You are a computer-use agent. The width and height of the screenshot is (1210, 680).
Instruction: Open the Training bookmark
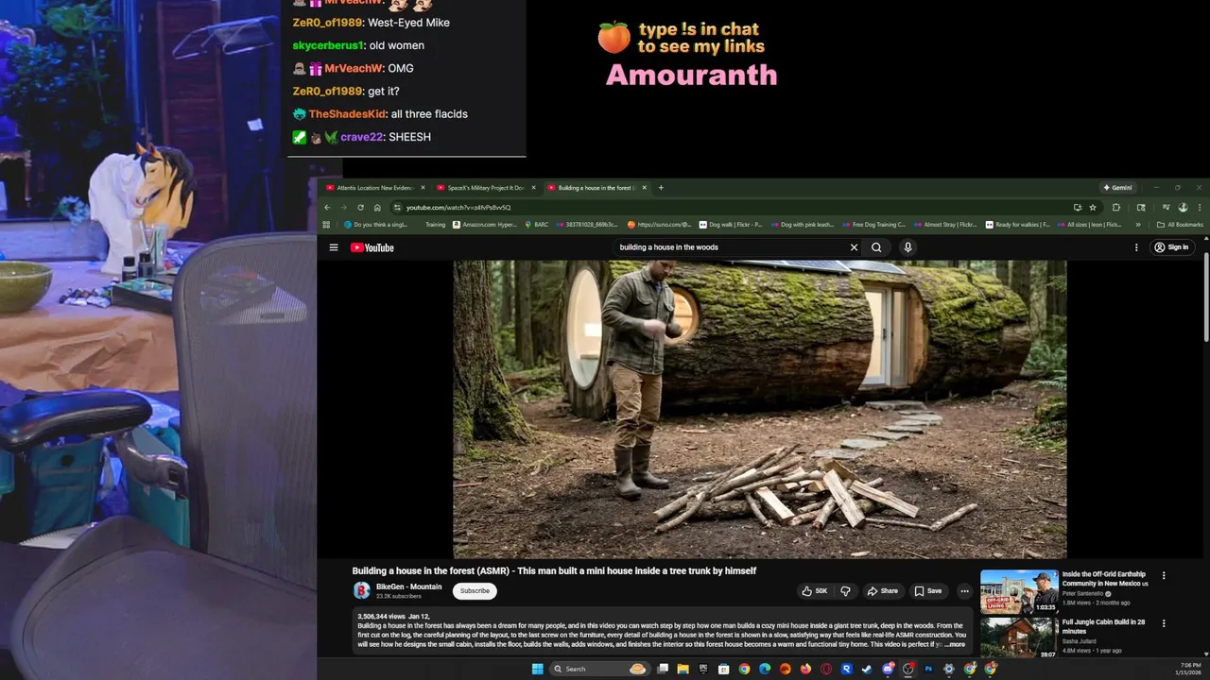click(x=435, y=225)
